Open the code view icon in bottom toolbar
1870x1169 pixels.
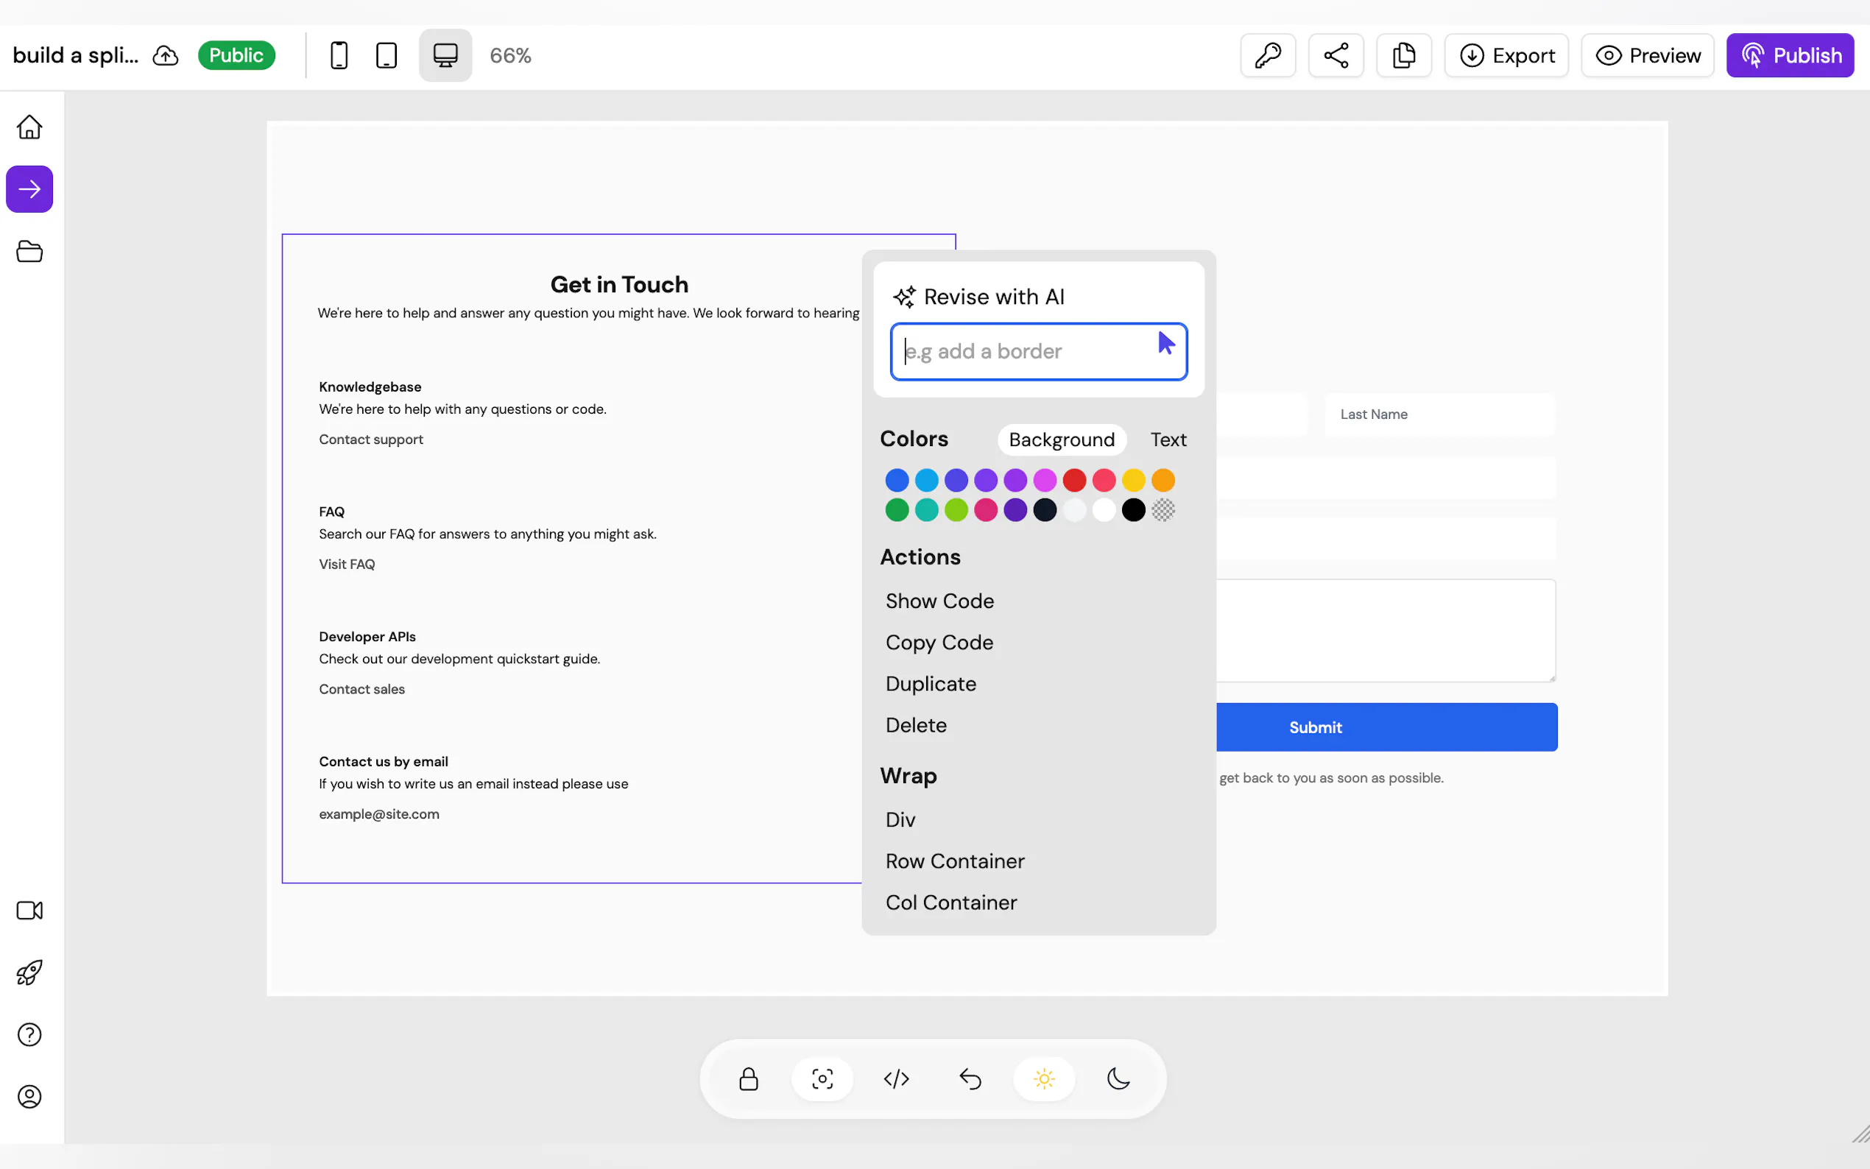[896, 1078]
